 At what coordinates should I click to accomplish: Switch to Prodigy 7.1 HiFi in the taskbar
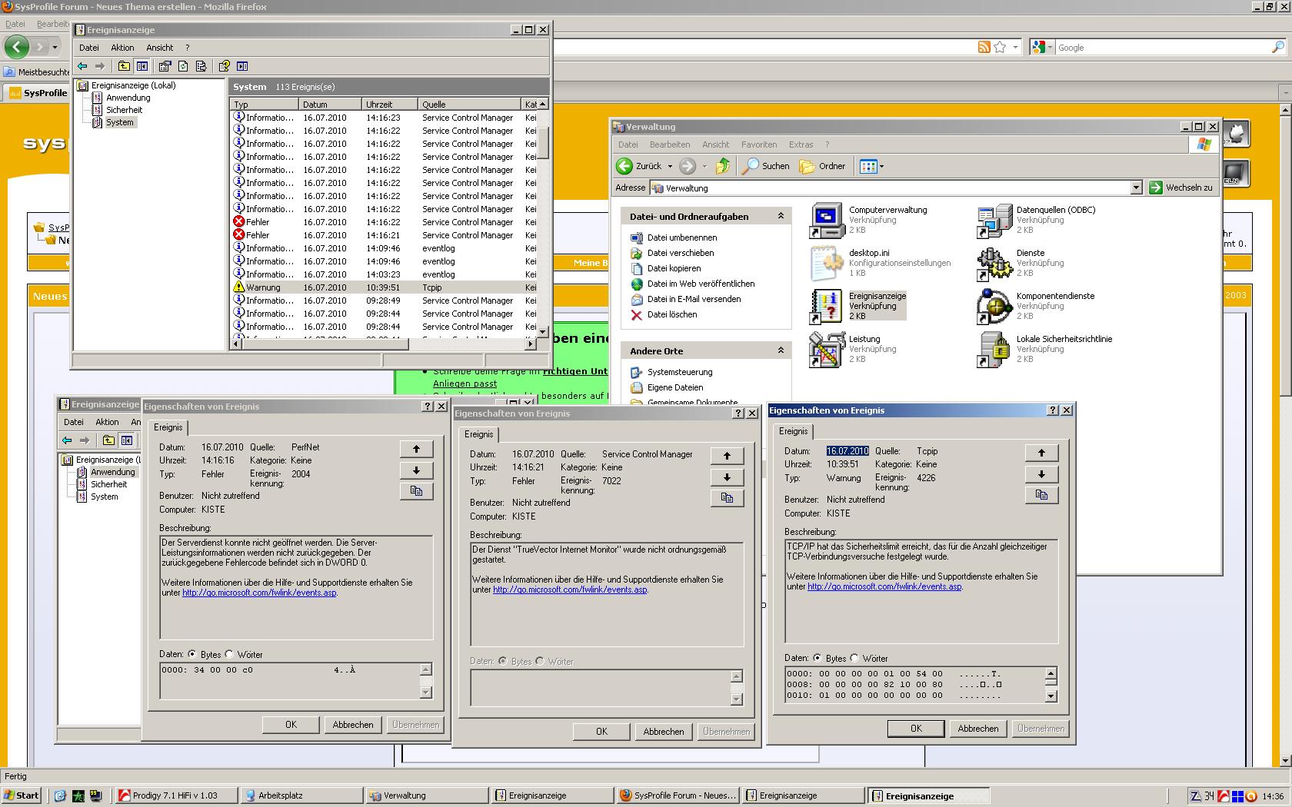tap(175, 795)
